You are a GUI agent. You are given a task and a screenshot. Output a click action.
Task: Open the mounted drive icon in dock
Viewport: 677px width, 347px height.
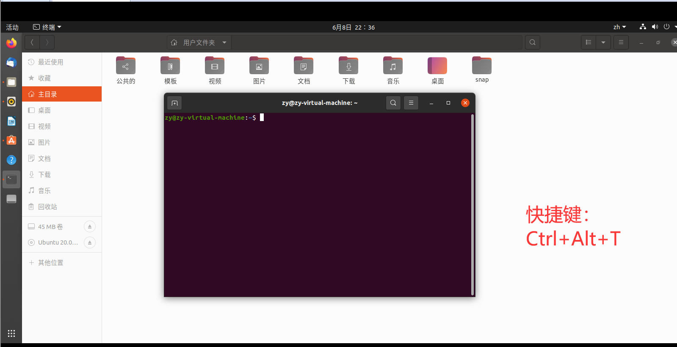(x=11, y=199)
